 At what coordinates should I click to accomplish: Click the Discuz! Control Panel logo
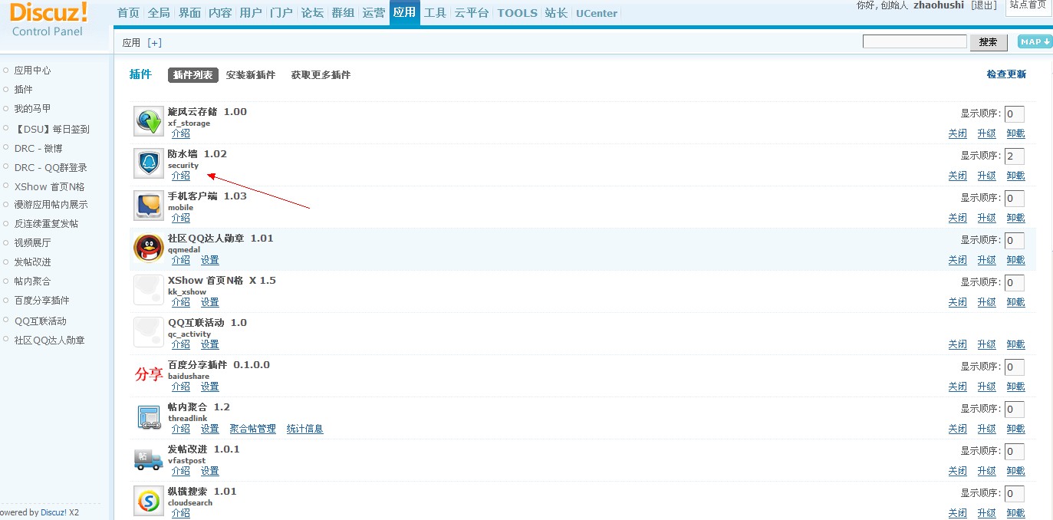[49, 20]
